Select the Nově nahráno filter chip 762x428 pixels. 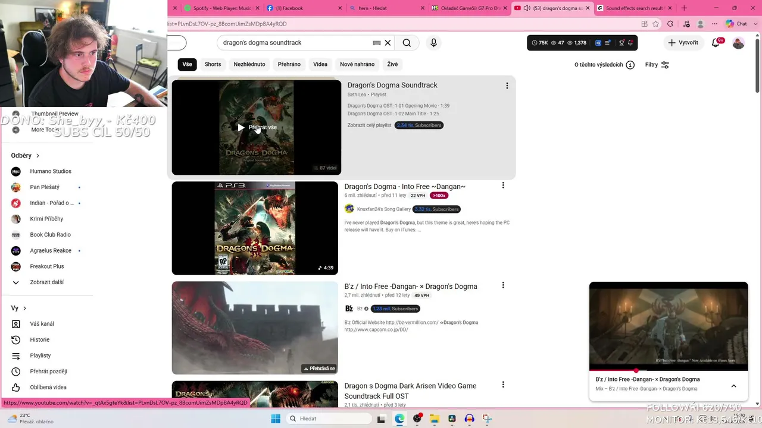(x=357, y=64)
